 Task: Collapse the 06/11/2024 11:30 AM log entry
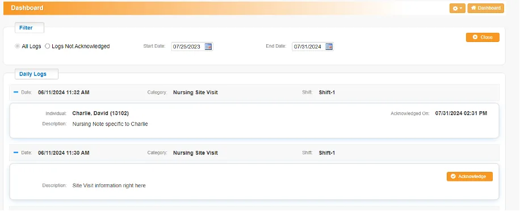[15, 153]
